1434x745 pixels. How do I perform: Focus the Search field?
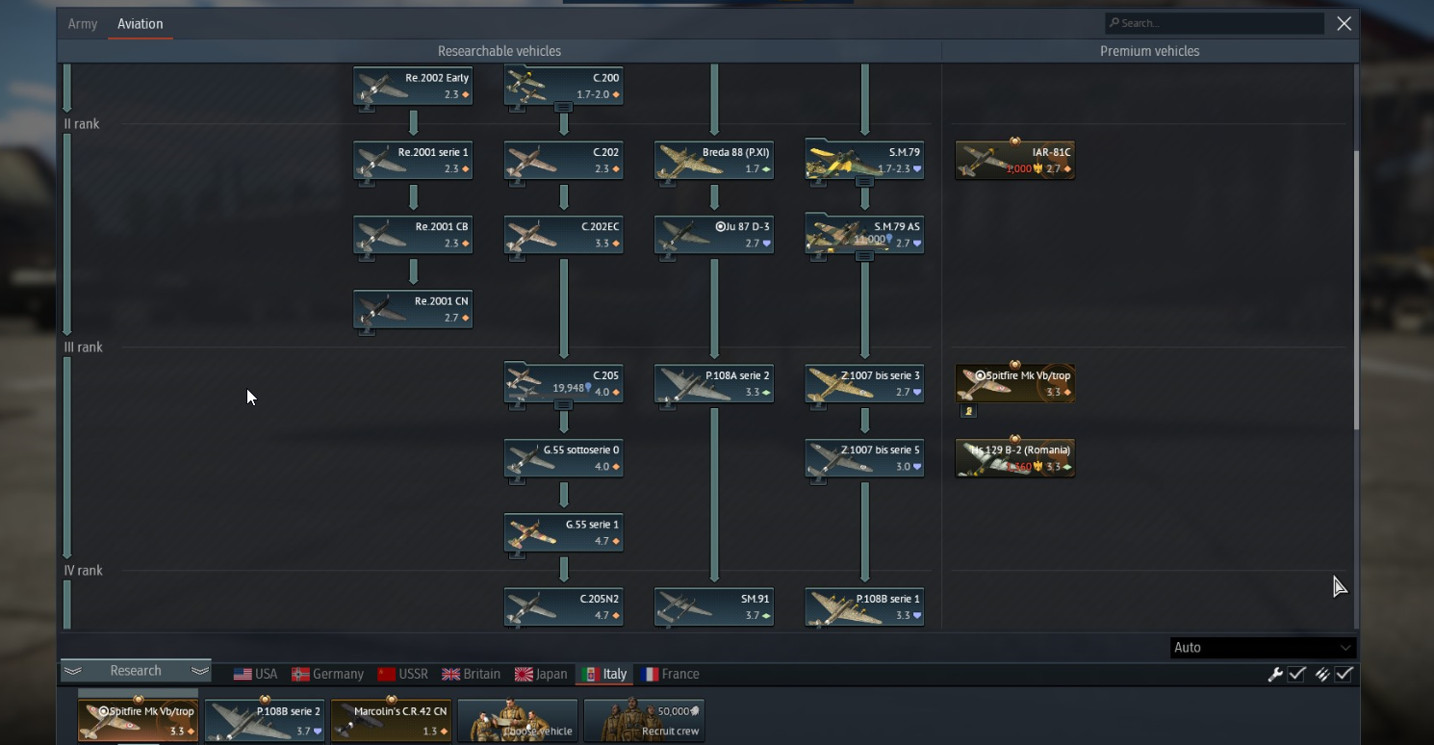[1215, 23]
